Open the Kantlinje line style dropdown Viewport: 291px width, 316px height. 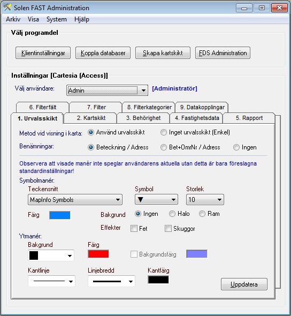[51, 281]
